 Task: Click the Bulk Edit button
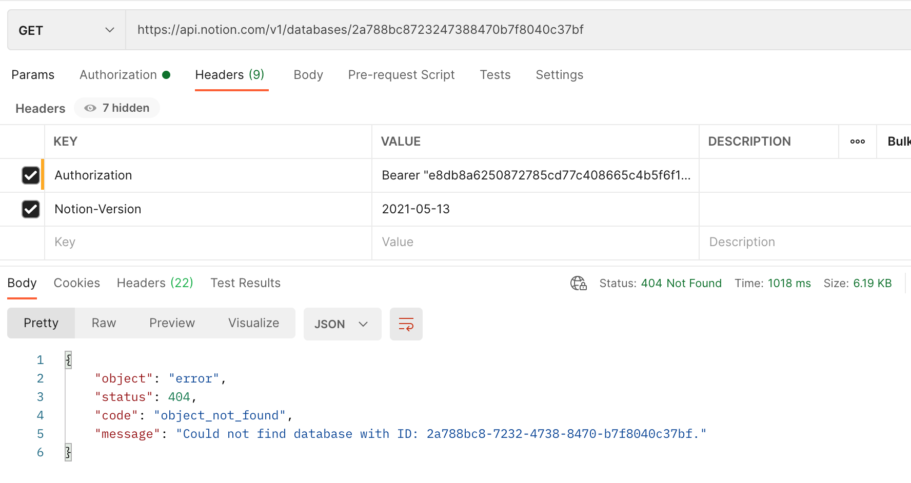pyautogui.click(x=899, y=142)
